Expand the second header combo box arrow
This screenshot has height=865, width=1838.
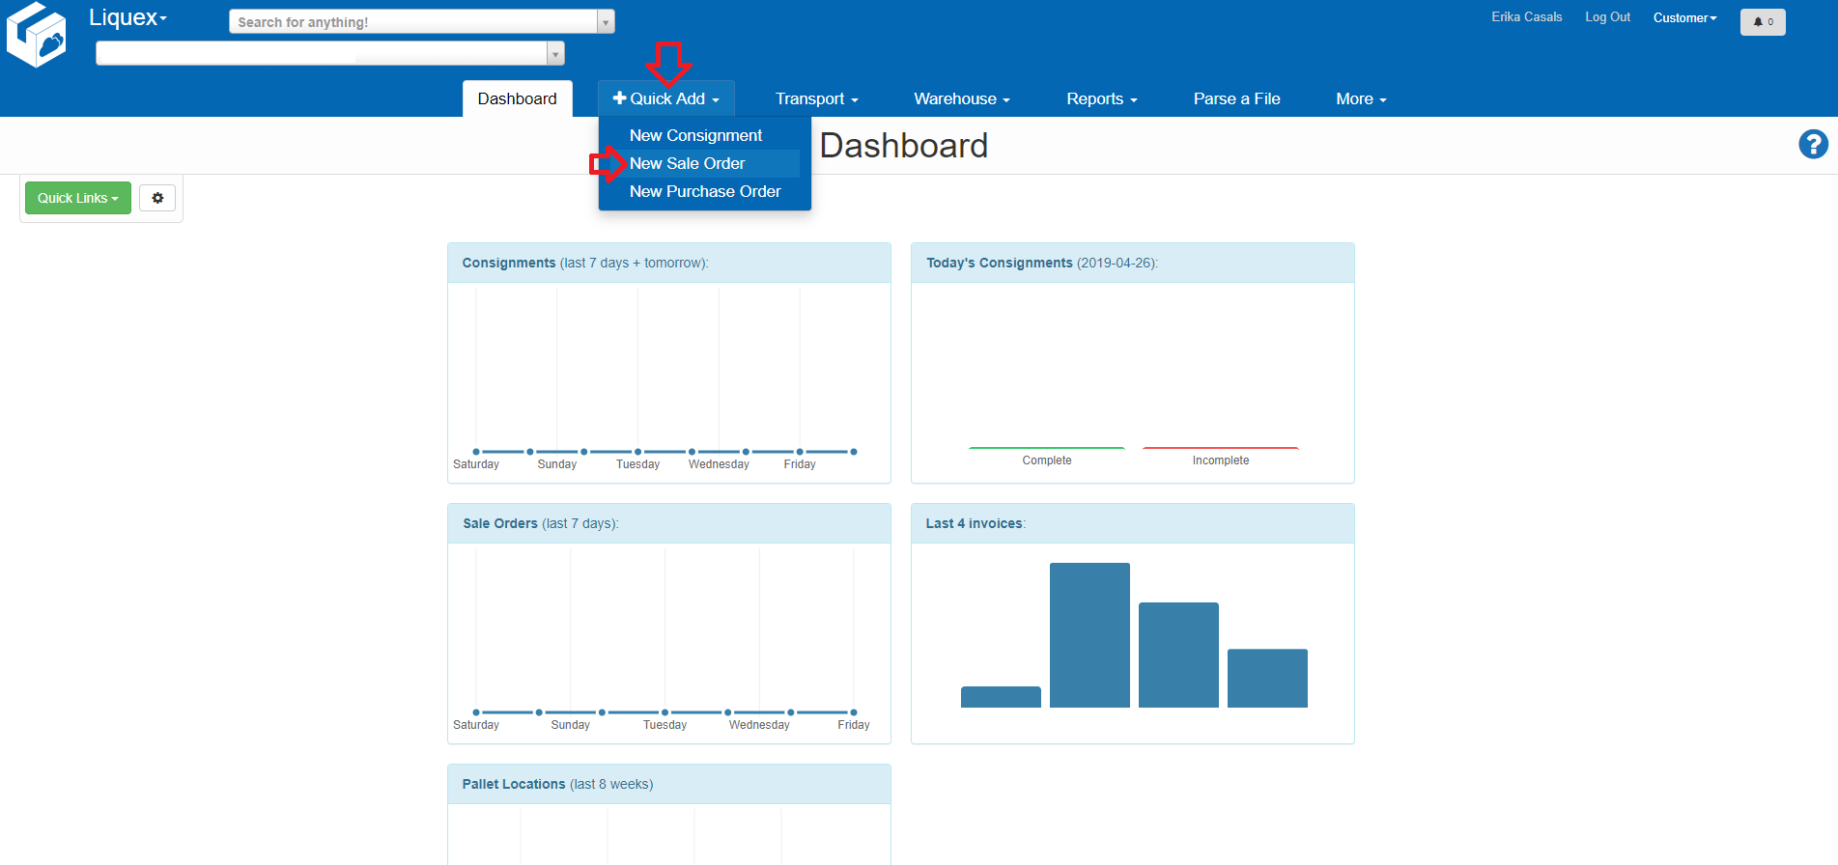point(555,54)
